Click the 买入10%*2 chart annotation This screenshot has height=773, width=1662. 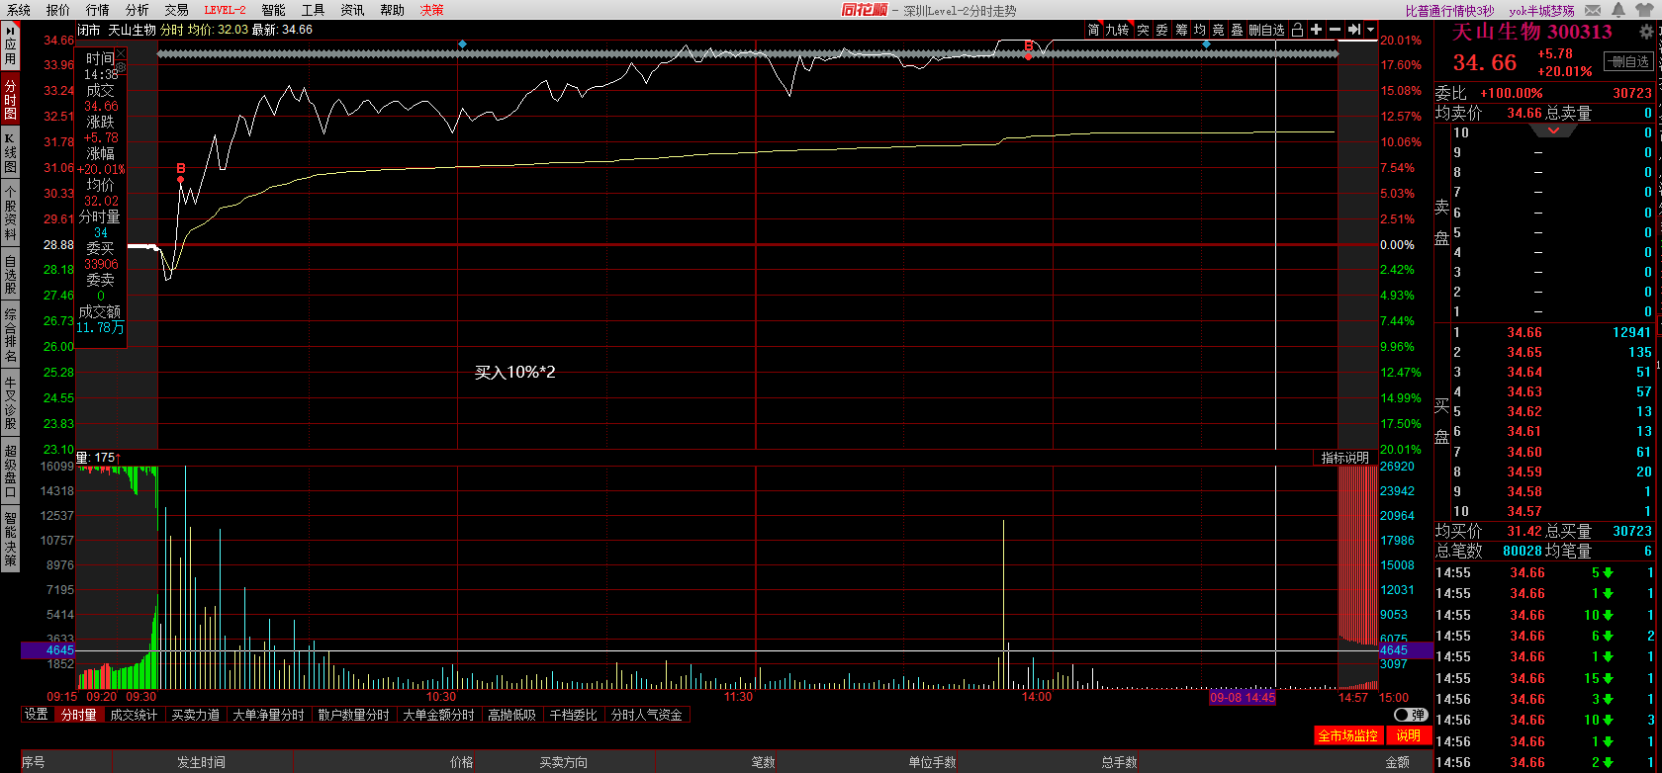tap(514, 372)
